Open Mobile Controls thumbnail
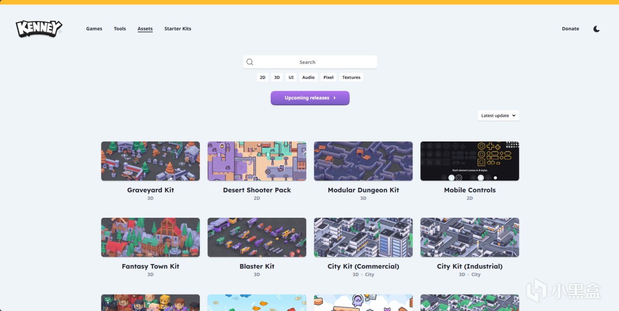619x311 pixels. (470, 161)
